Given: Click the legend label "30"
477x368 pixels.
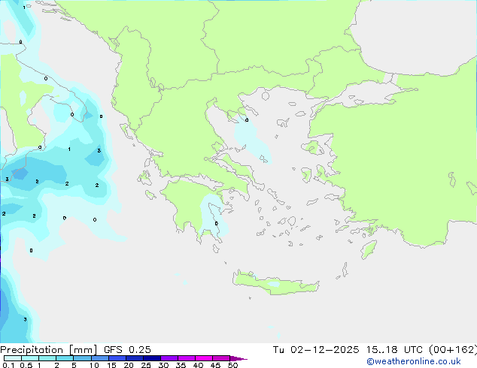Looking at the screenshot, I should (x=163, y=365).
